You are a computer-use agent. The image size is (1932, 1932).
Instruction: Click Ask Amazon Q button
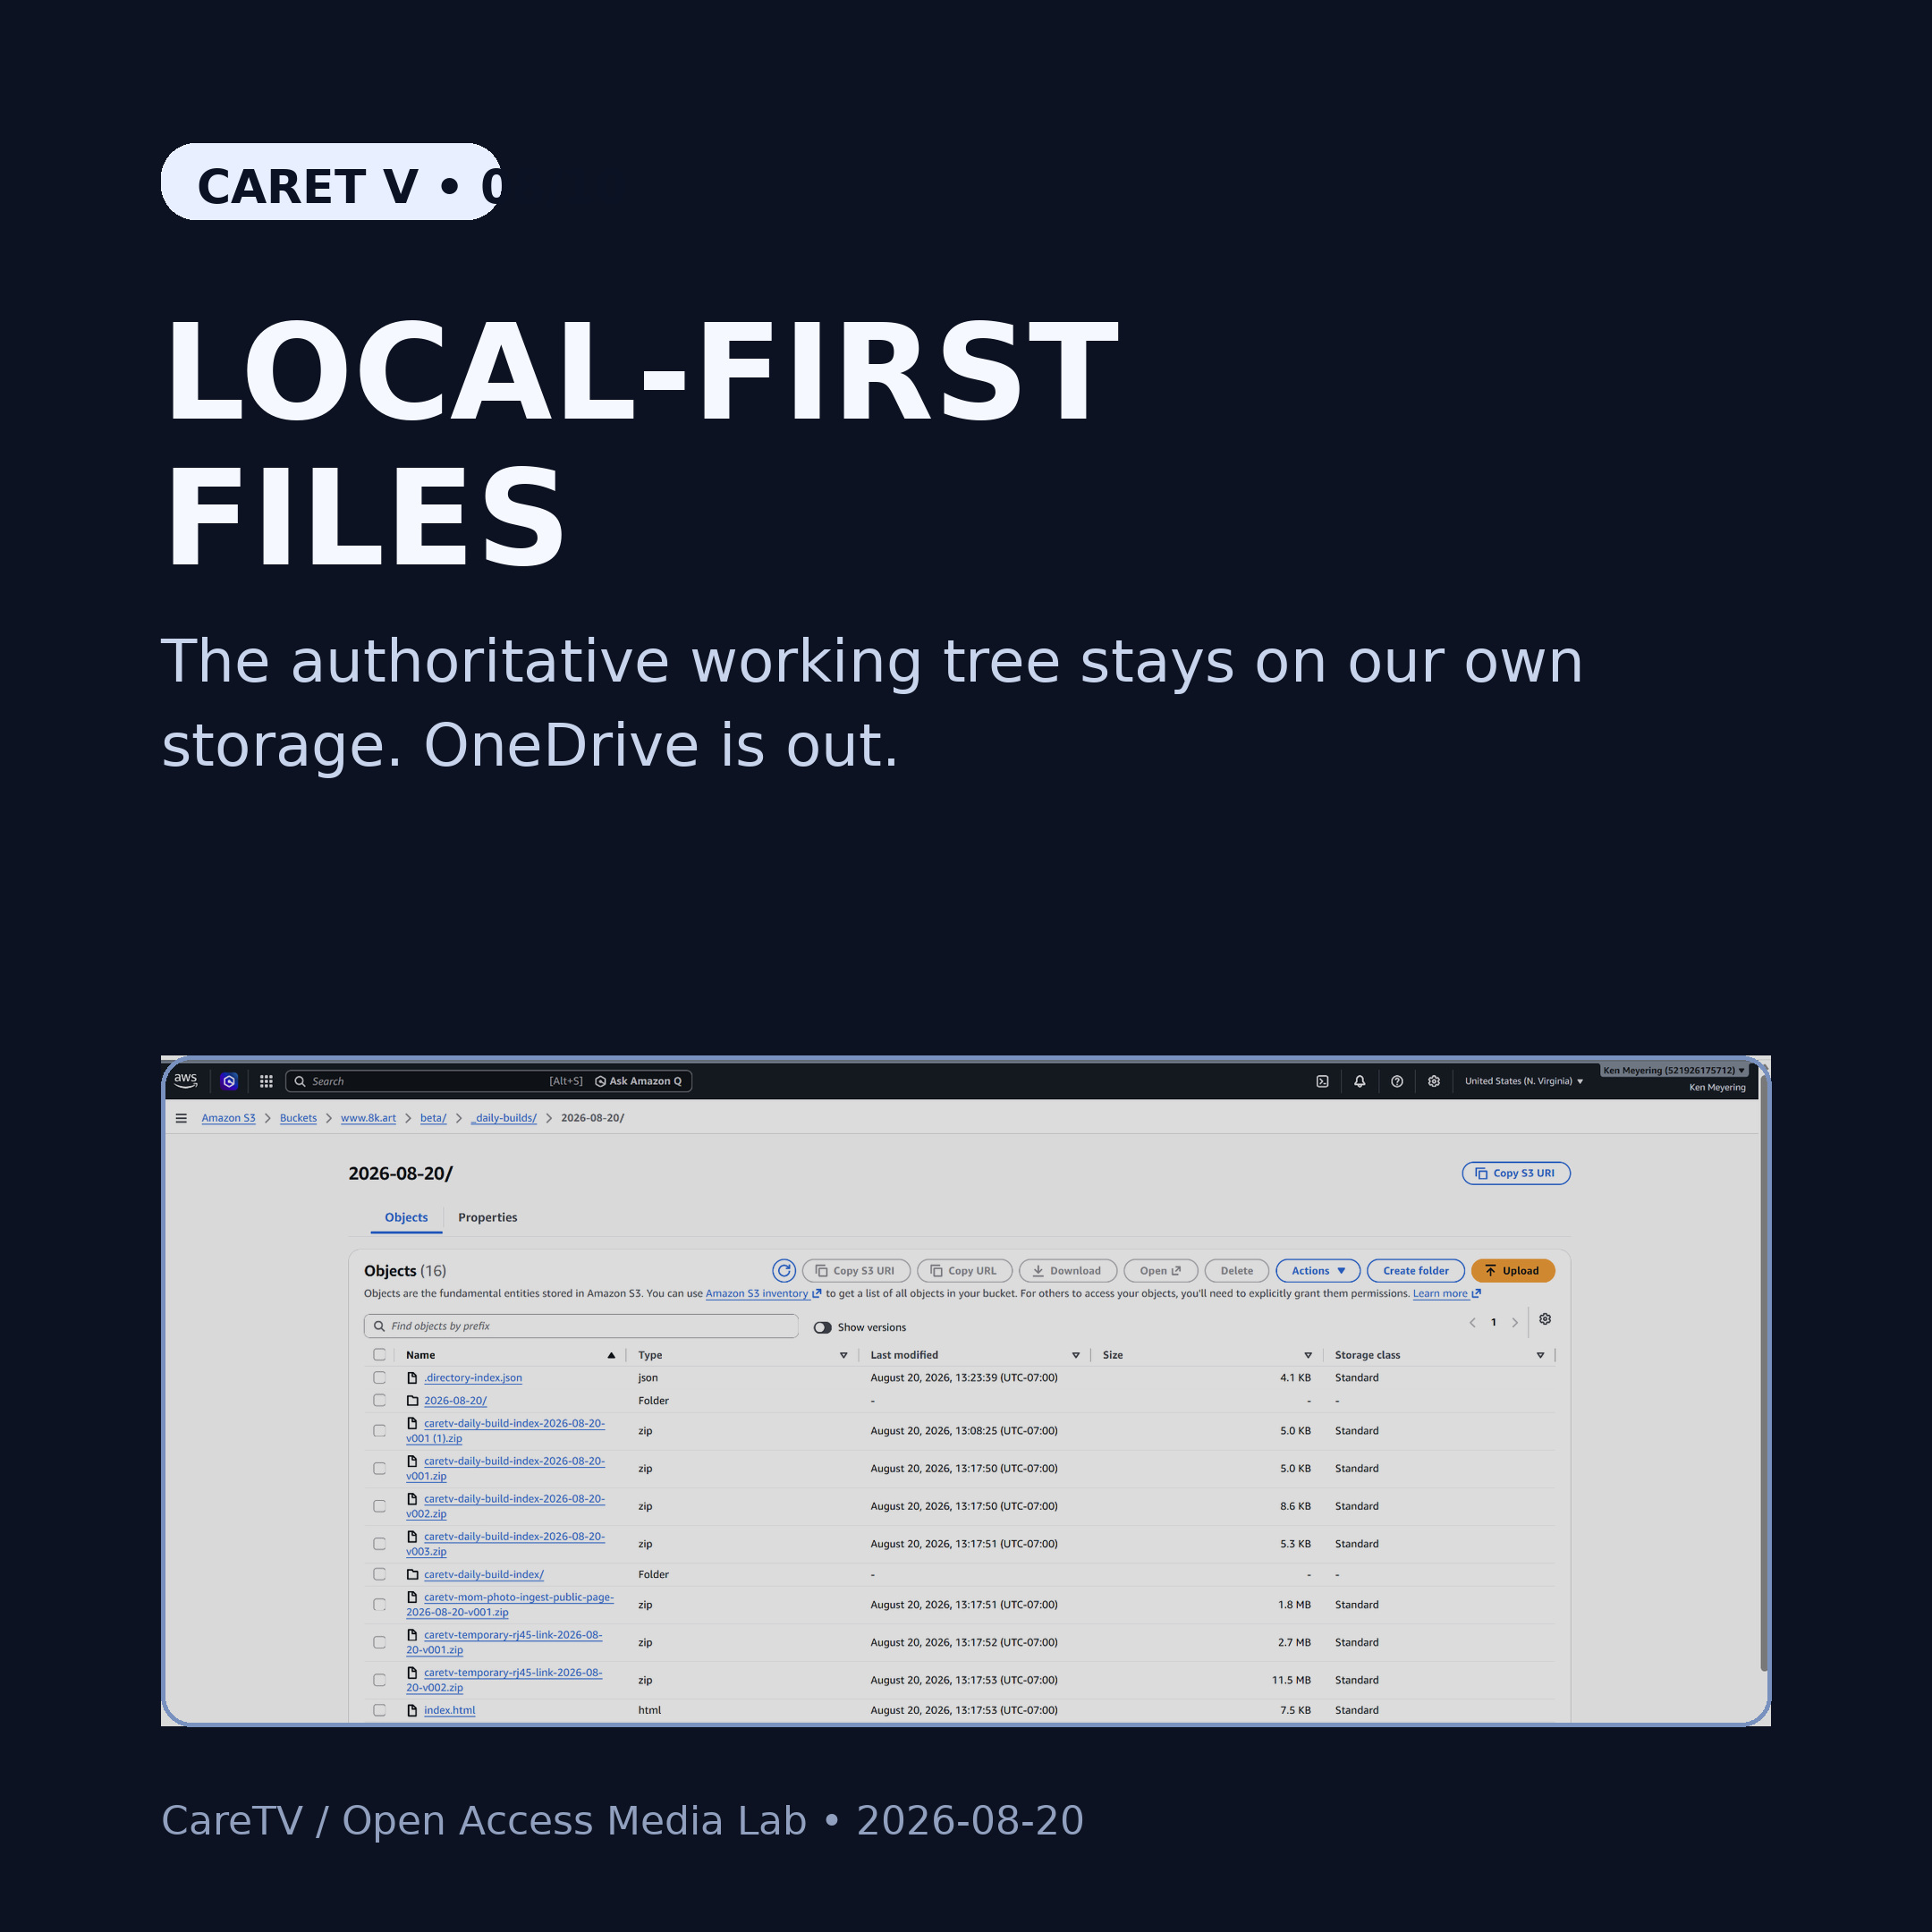pyautogui.click(x=638, y=1081)
